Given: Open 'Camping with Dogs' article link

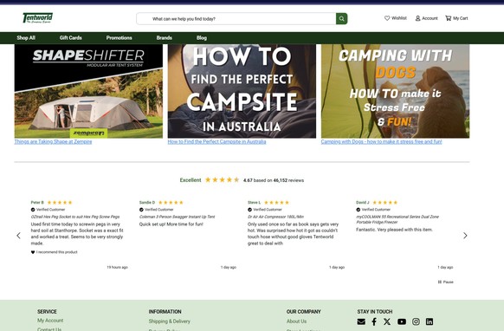Looking at the screenshot, I should coord(382,141).
